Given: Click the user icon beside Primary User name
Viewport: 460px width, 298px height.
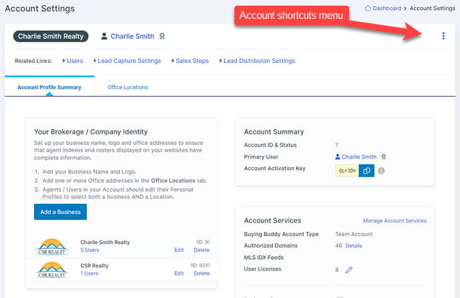Looking at the screenshot, I should pyautogui.click(x=338, y=157).
